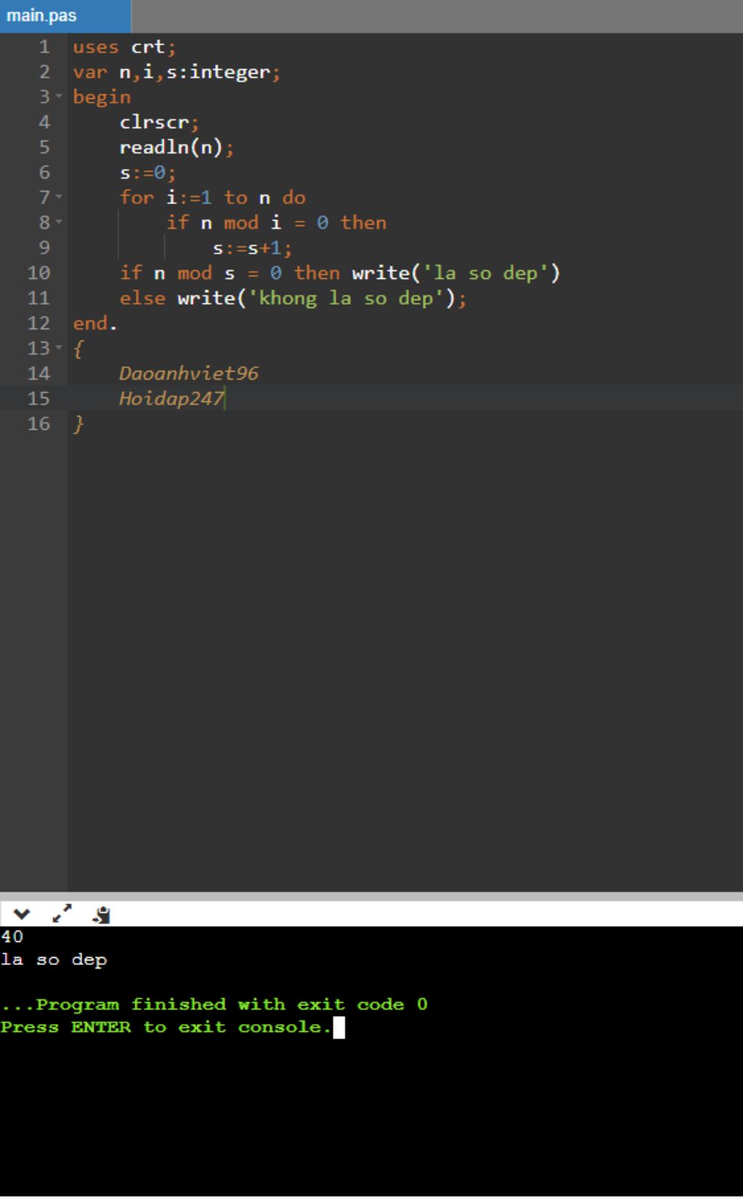This screenshot has height=1199, width=743.
Task: Click on the 'readln(n);' statement
Action: pyautogui.click(x=176, y=147)
